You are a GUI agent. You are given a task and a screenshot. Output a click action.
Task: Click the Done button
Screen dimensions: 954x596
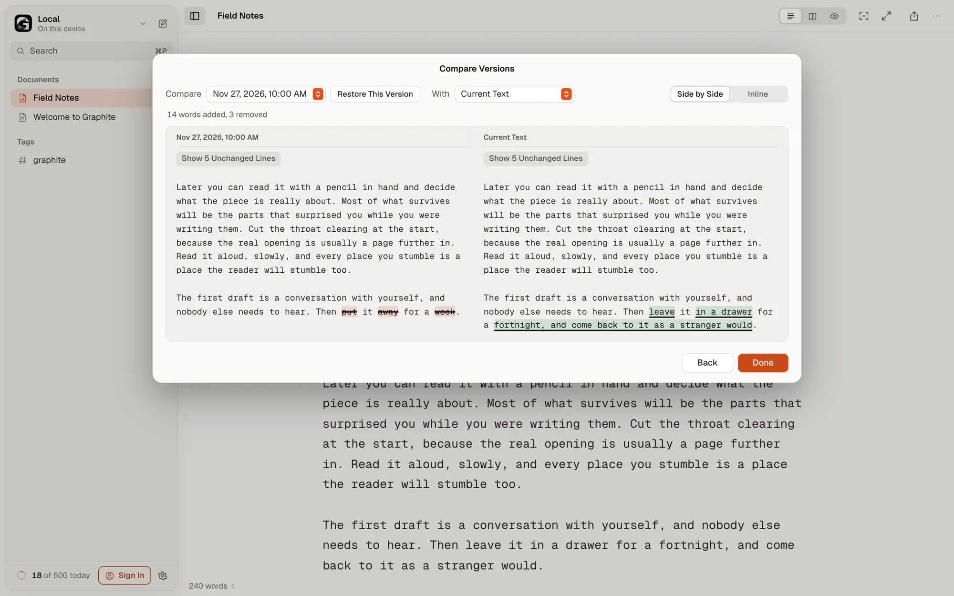[x=763, y=363]
